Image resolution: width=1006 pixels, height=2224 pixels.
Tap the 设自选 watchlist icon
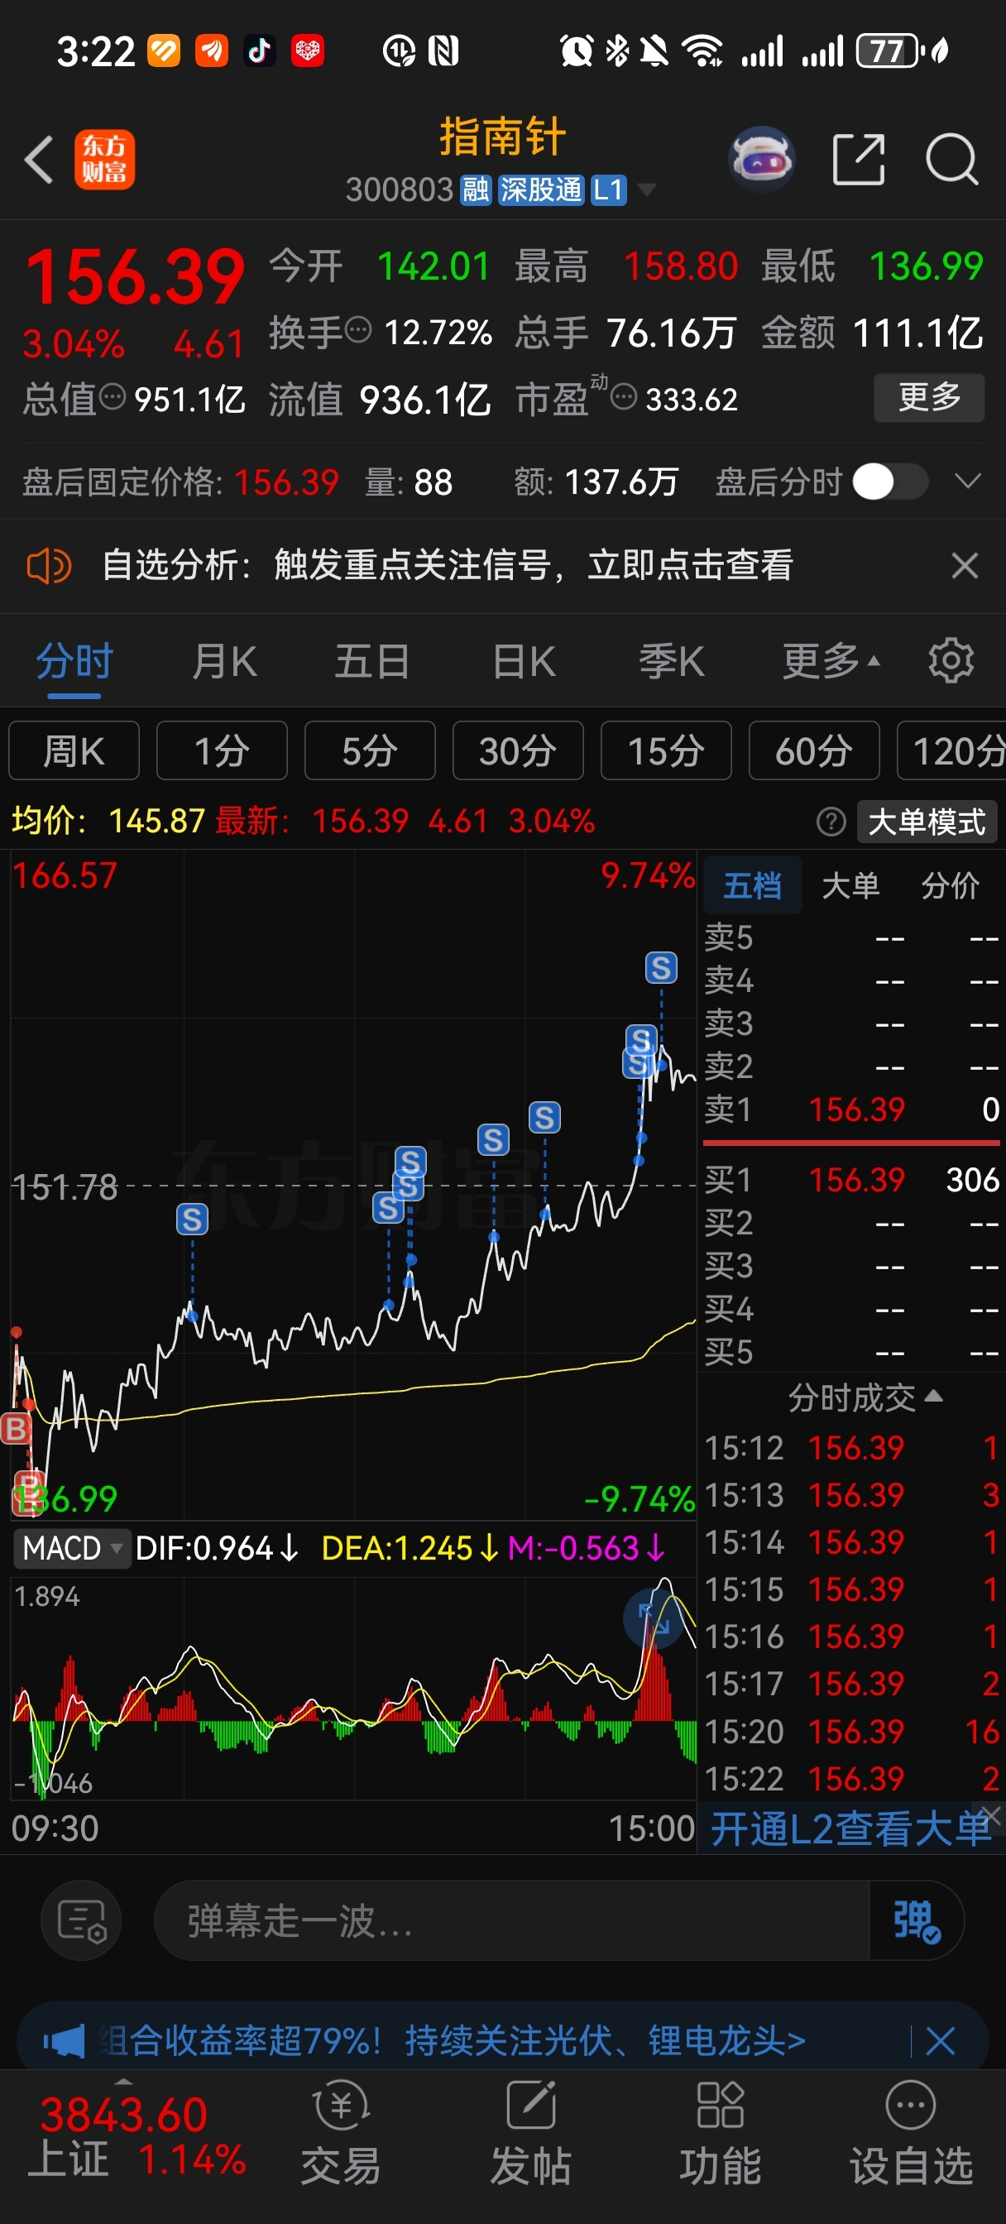pos(911,2107)
